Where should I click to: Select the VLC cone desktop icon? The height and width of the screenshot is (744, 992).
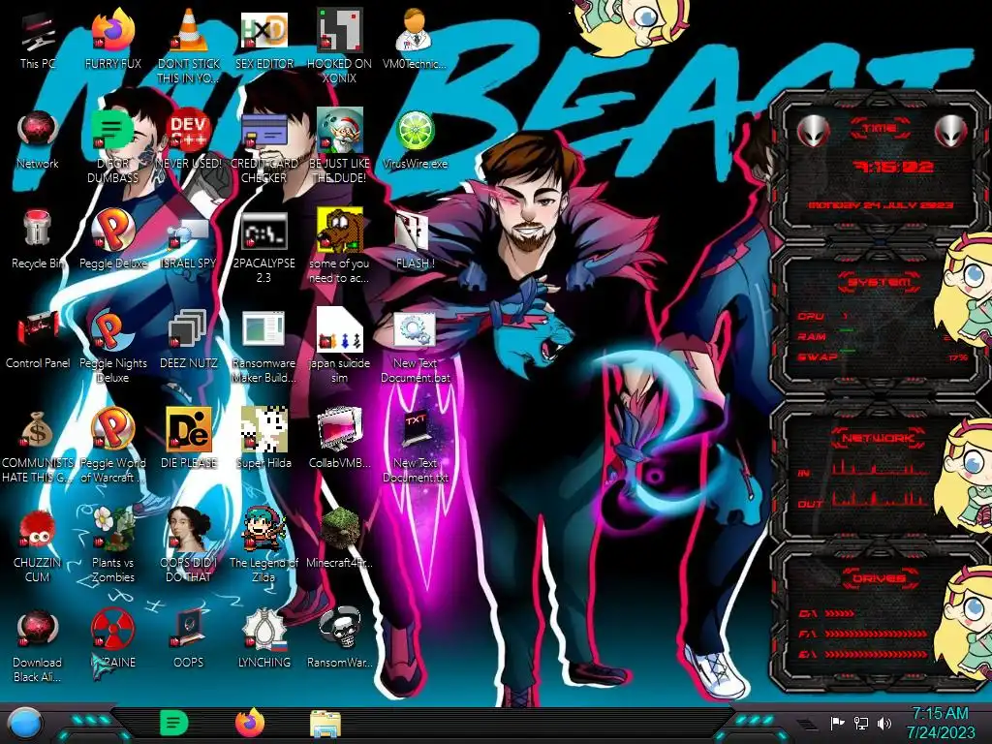pos(189,46)
